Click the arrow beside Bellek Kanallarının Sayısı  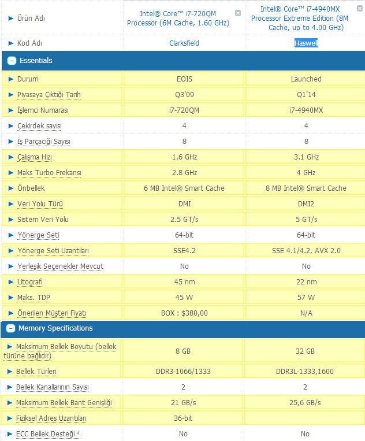(x=10, y=387)
